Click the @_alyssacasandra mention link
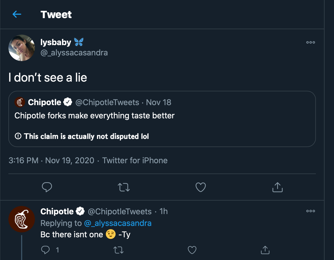 tap(118, 223)
